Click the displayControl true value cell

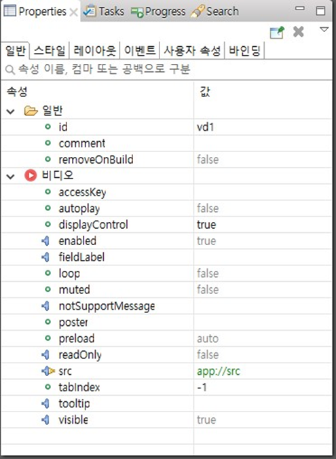pyautogui.click(x=263, y=225)
